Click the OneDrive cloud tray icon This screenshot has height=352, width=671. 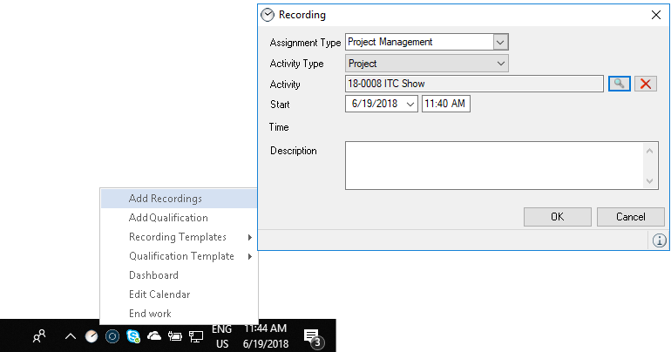pyautogui.click(x=154, y=336)
